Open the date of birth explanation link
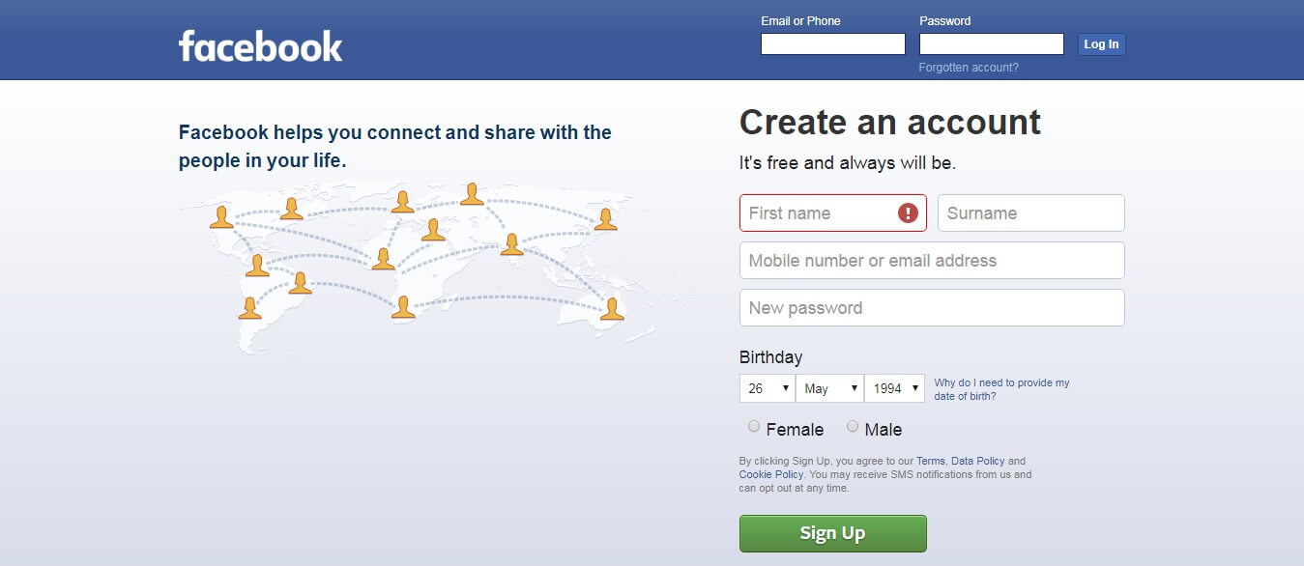The height and width of the screenshot is (566, 1304). click(1001, 389)
